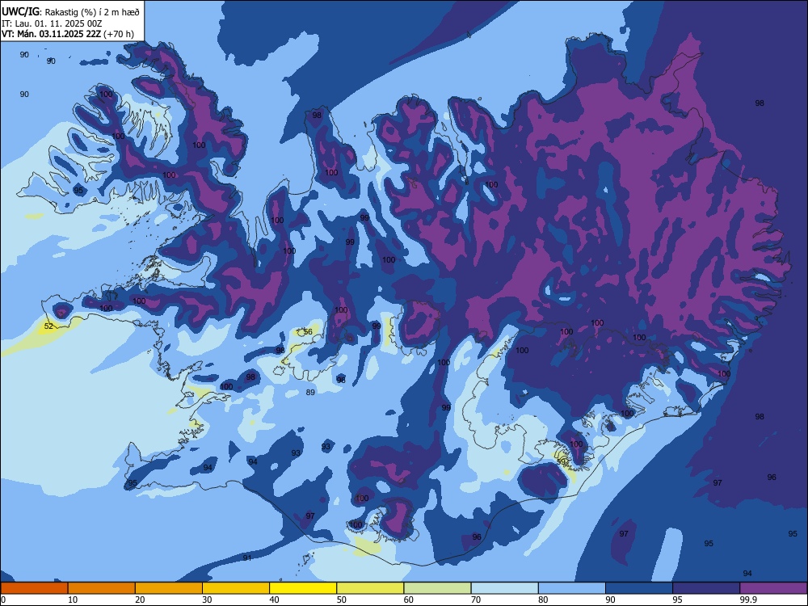Pick the 50–60 pale yellow legend swatch

(x=370, y=588)
